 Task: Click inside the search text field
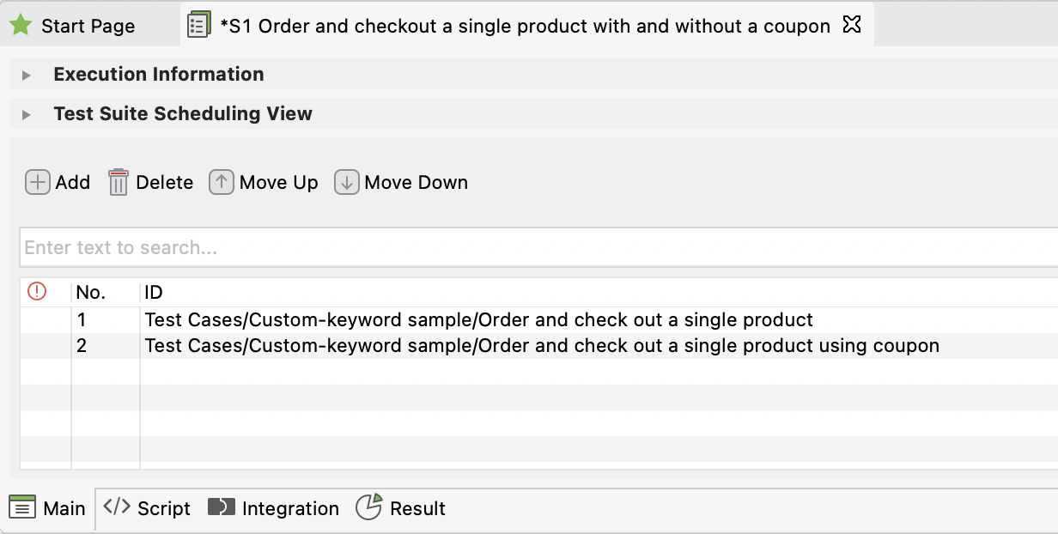(x=258, y=247)
